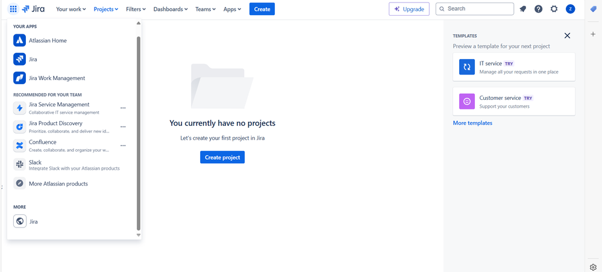
Task: Click the TRY badge on Customer service
Action: (x=528, y=98)
